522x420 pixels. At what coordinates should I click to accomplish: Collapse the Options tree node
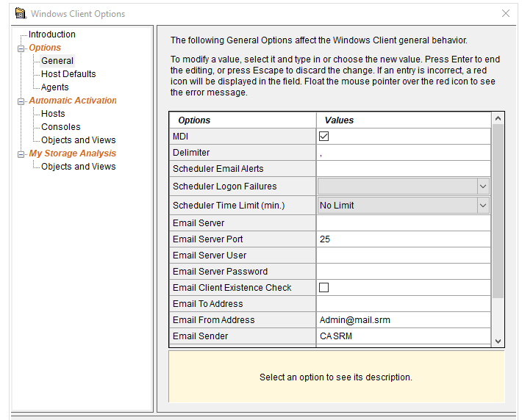pyautogui.click(x=21, y=48)
